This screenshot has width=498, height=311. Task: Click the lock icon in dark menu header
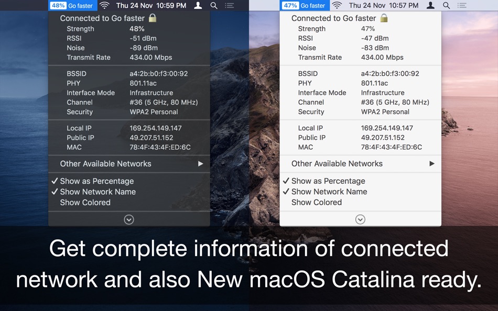153,18
